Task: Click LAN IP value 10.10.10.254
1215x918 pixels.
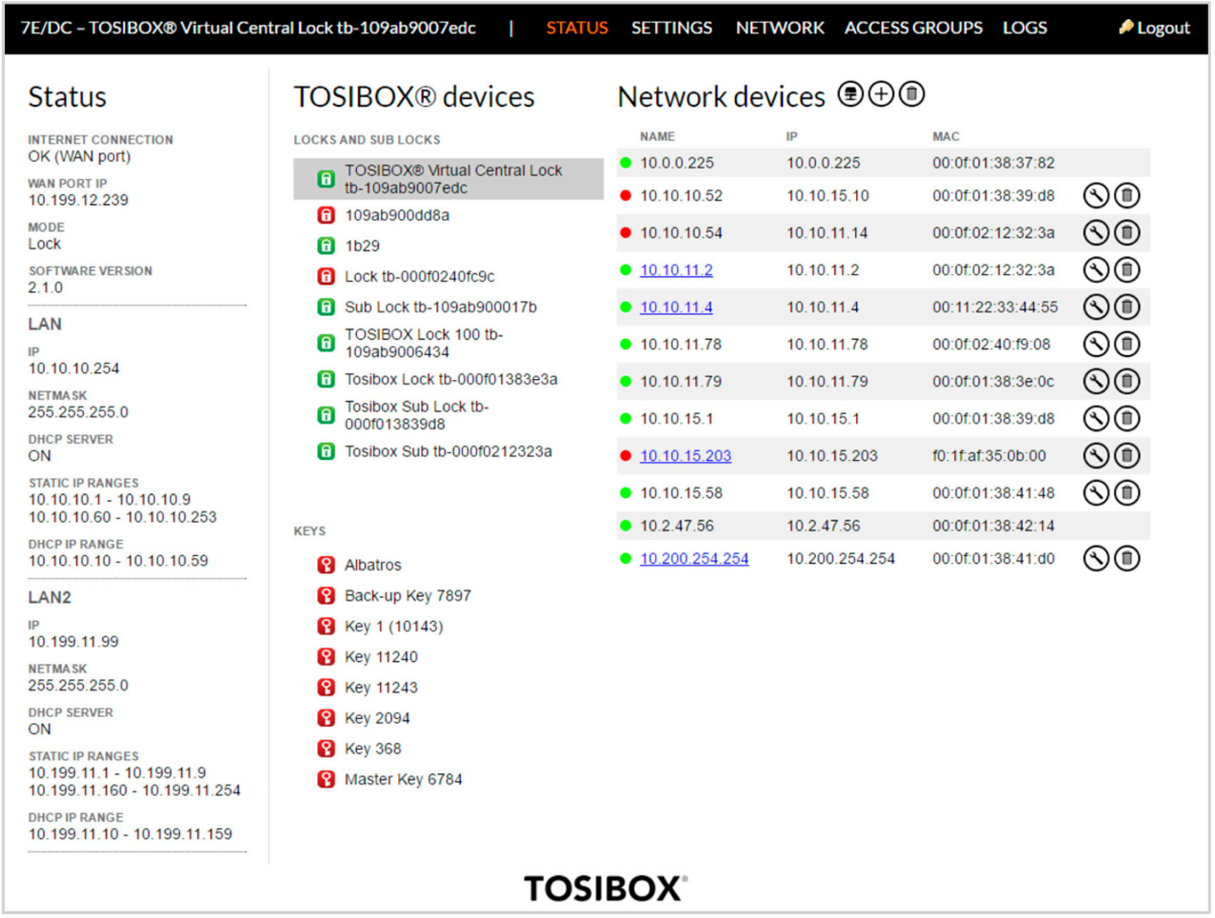Action: (74, 369)
